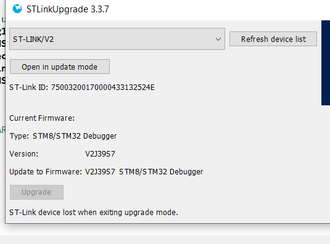Click the Current Firmware label
330x244 pixels.
pos(42,118)
